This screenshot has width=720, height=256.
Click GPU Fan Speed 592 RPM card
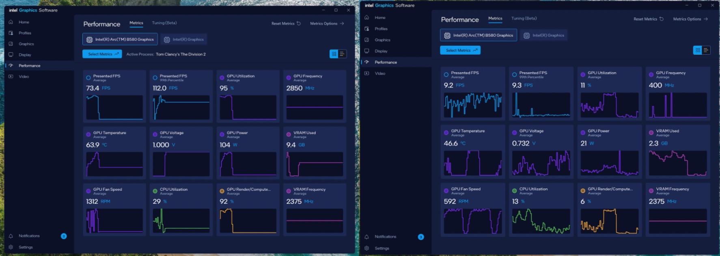coord(473,210)
